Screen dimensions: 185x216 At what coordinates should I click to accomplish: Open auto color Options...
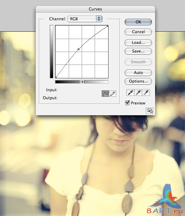coord(138,81)
